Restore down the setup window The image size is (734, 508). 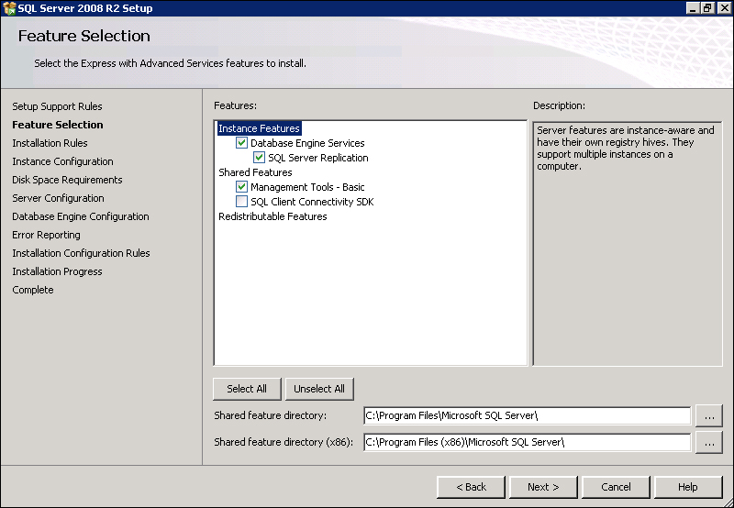(x=707, y=8)
